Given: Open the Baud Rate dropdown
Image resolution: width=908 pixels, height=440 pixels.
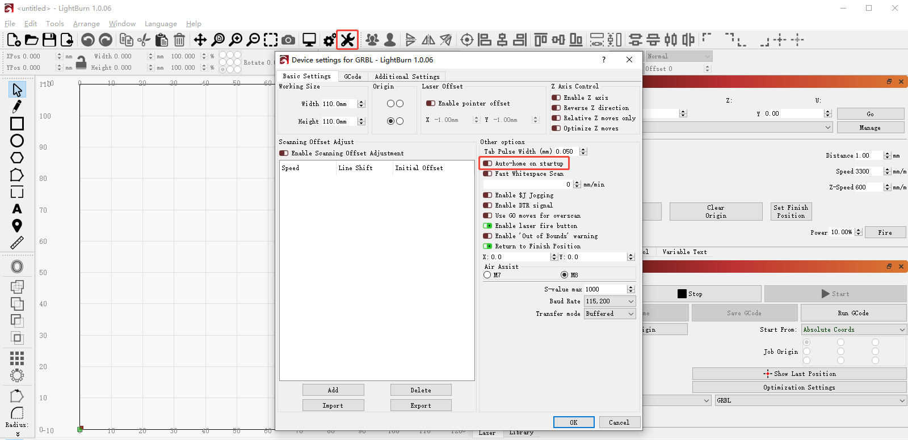Looking at the screenshot, I should click(610, 301).
